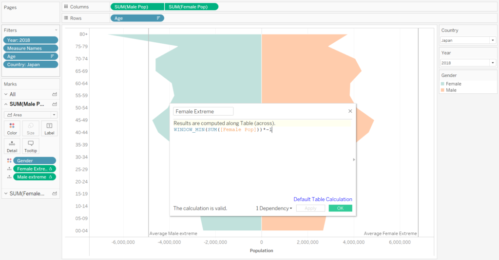The width and height of the screenshot is (499, 260).
Task: Click the Size marks button
Action: 31,128
